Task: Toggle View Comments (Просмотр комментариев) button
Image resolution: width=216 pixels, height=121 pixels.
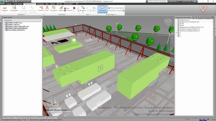Action: click(x=102, y=9)
